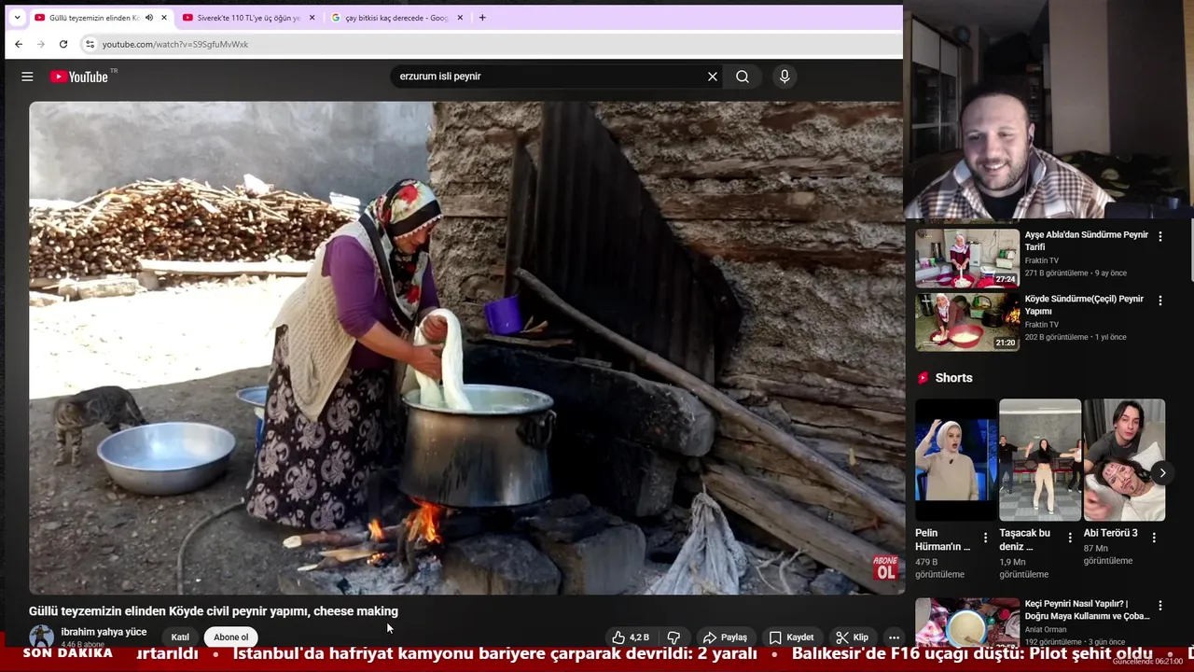Open Ayşe Abla'dan Sündürme Peynir Tarifi title

(x=1087, y=241)
